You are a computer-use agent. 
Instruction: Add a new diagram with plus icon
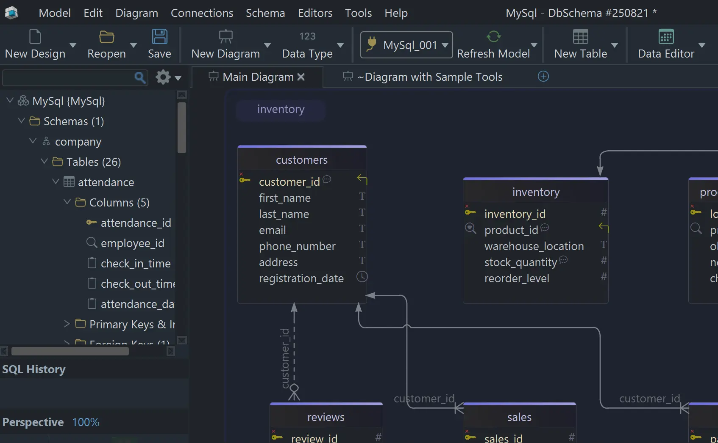543,76
